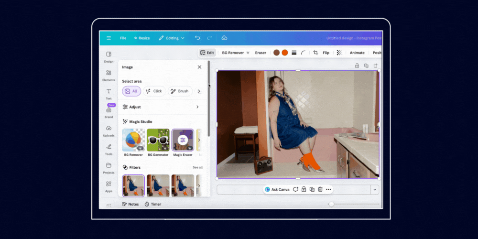Show more filter presets arrow

click(199, 185)
